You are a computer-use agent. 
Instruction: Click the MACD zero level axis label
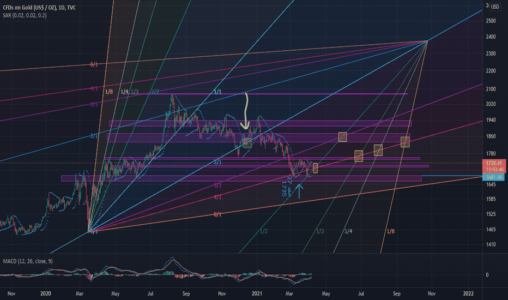coord(487,275)
